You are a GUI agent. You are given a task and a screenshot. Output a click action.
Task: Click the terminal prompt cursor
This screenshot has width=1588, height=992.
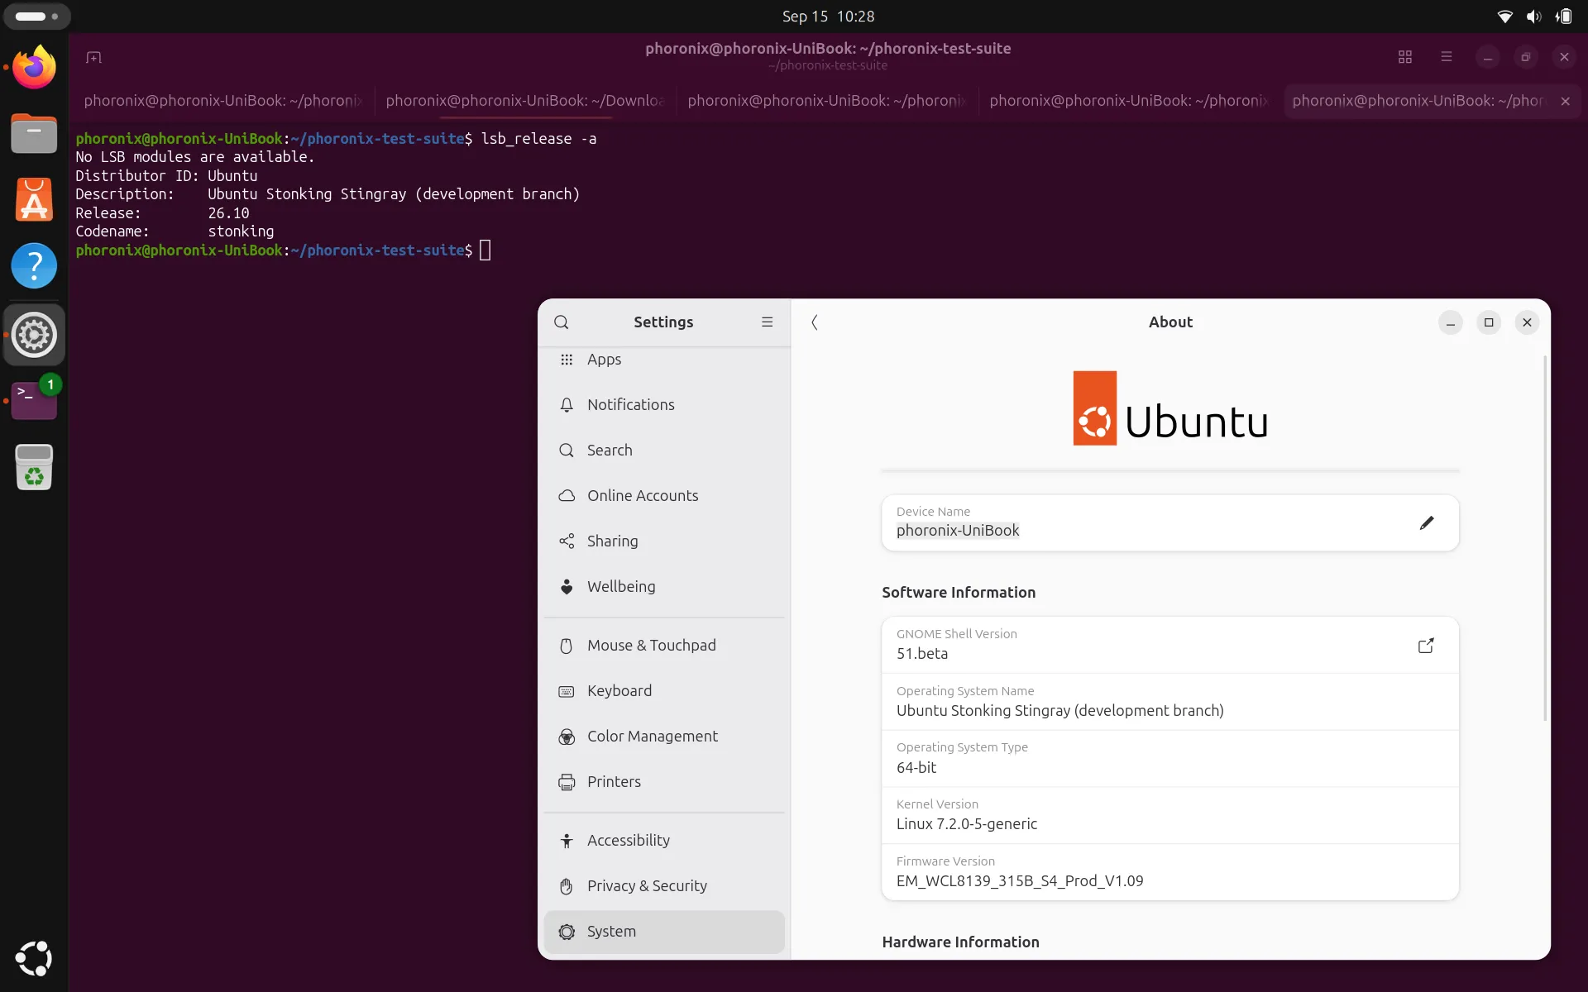point(485,250)
